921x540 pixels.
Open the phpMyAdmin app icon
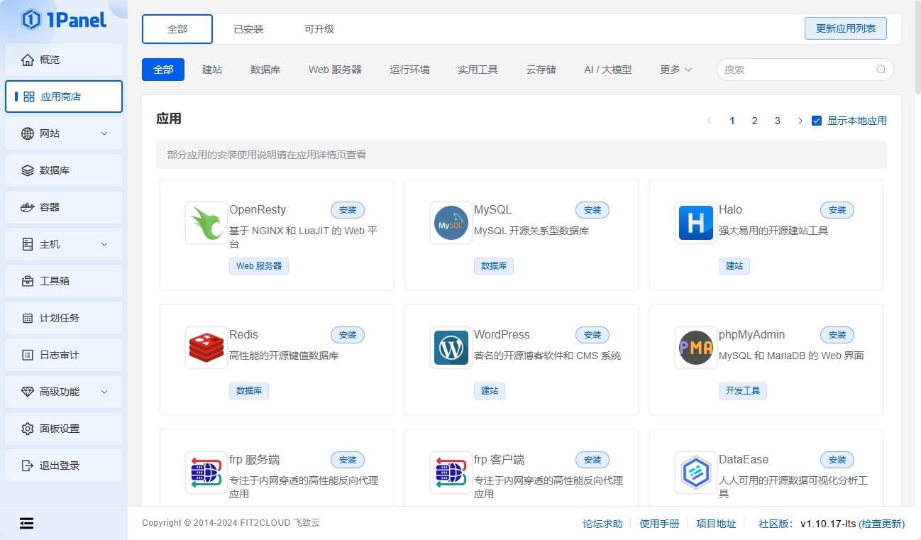696,348
